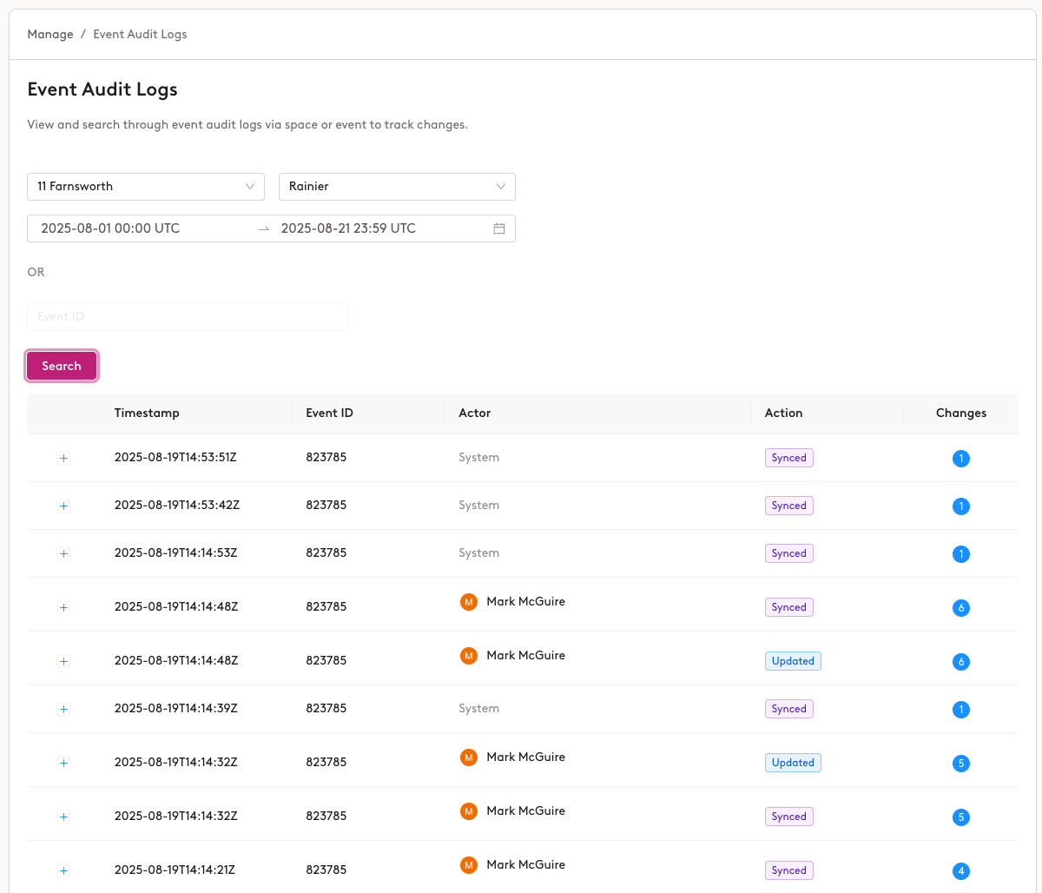The width and height of the screenshot is (1042, 893).
Task: Click Mark McGuire's avatar in first Updated row
Action: point(469,656)
